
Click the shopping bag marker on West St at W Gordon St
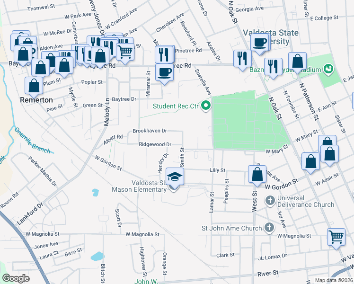pyautogui.click(x=257, y=175)
